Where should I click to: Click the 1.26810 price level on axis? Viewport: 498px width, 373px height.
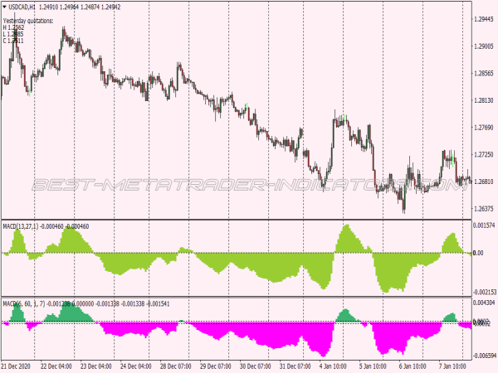[484, 182]
